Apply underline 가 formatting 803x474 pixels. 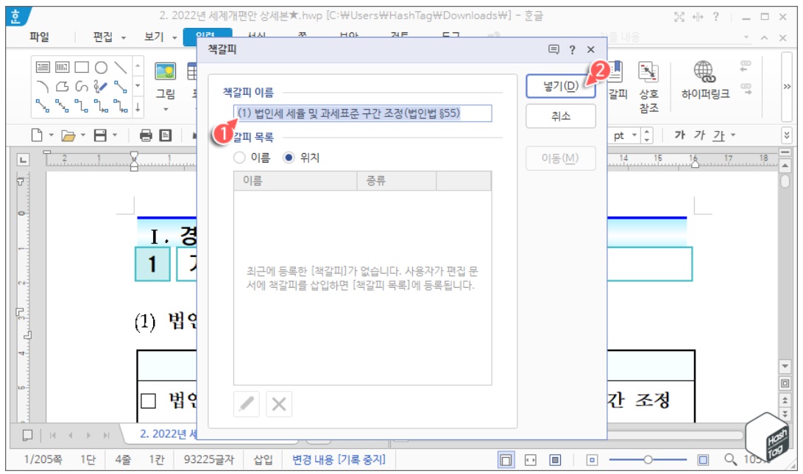click(719, 135)
